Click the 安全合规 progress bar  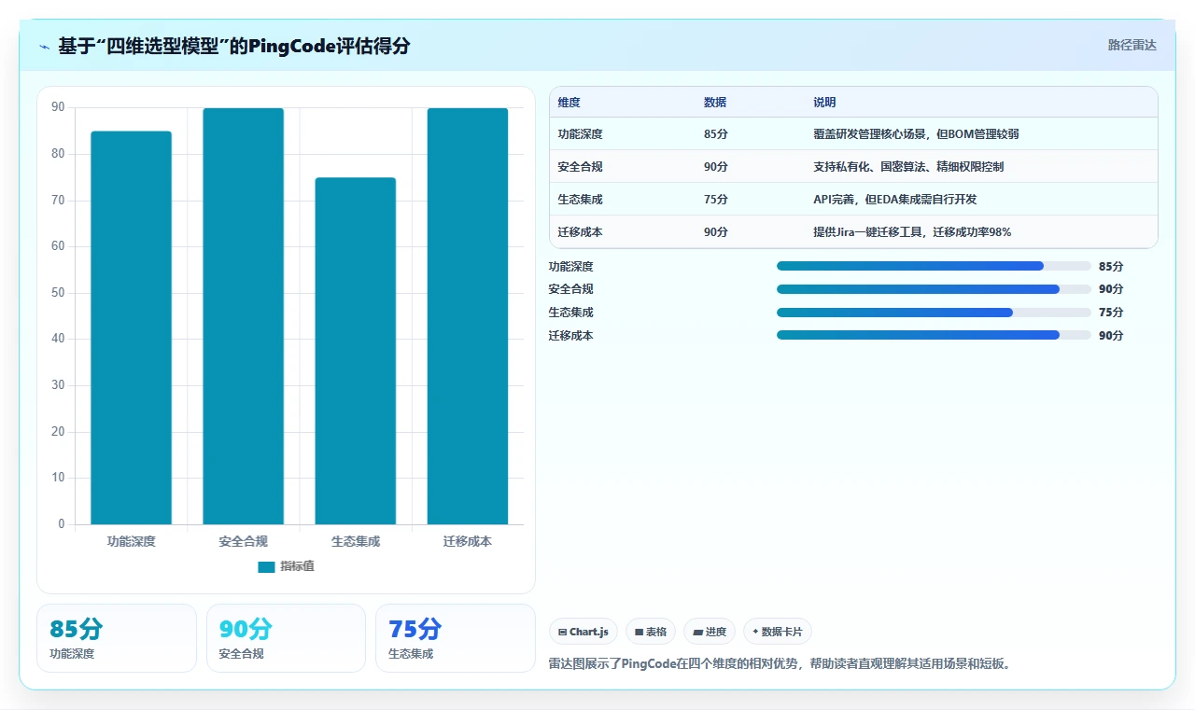click(x=934, y=289)
